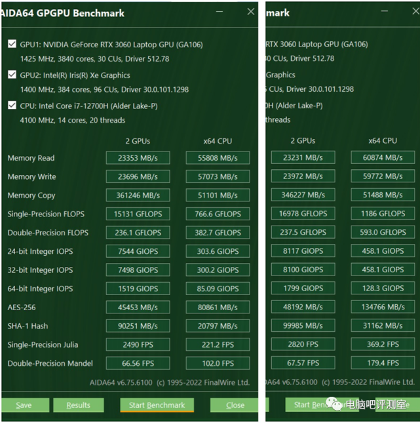Viewport: 420px width, 423px height.
Task: Click the 23696 MB/s Memory Write result
Action: click(x=138, y=176)
